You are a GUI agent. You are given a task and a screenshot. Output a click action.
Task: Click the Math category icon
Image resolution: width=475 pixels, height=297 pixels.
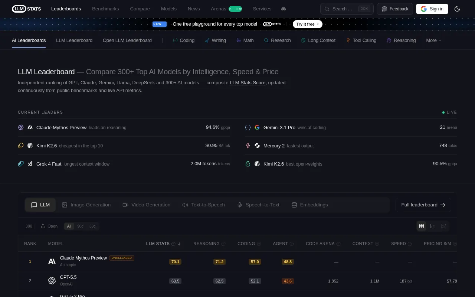click(x=239, y=40)
